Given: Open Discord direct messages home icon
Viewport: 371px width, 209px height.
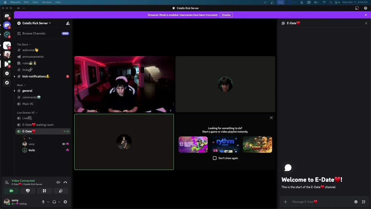Looking at the screenshot, I should tap(7, 16).
